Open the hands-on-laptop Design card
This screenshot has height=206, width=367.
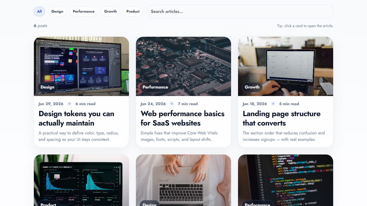click(x=183, y=180)
